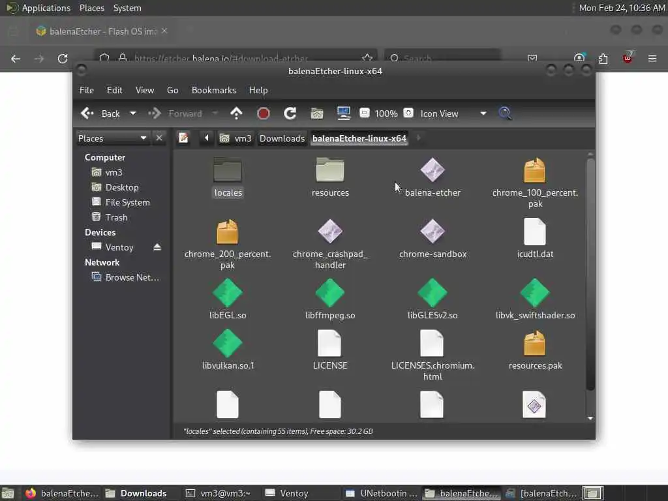The height and width of the screenshot is (501, 668).
Task: Reload the current folder view
Action: 290,114
